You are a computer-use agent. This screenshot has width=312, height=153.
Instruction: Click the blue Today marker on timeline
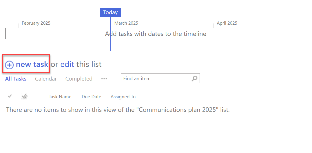(110, 12)
